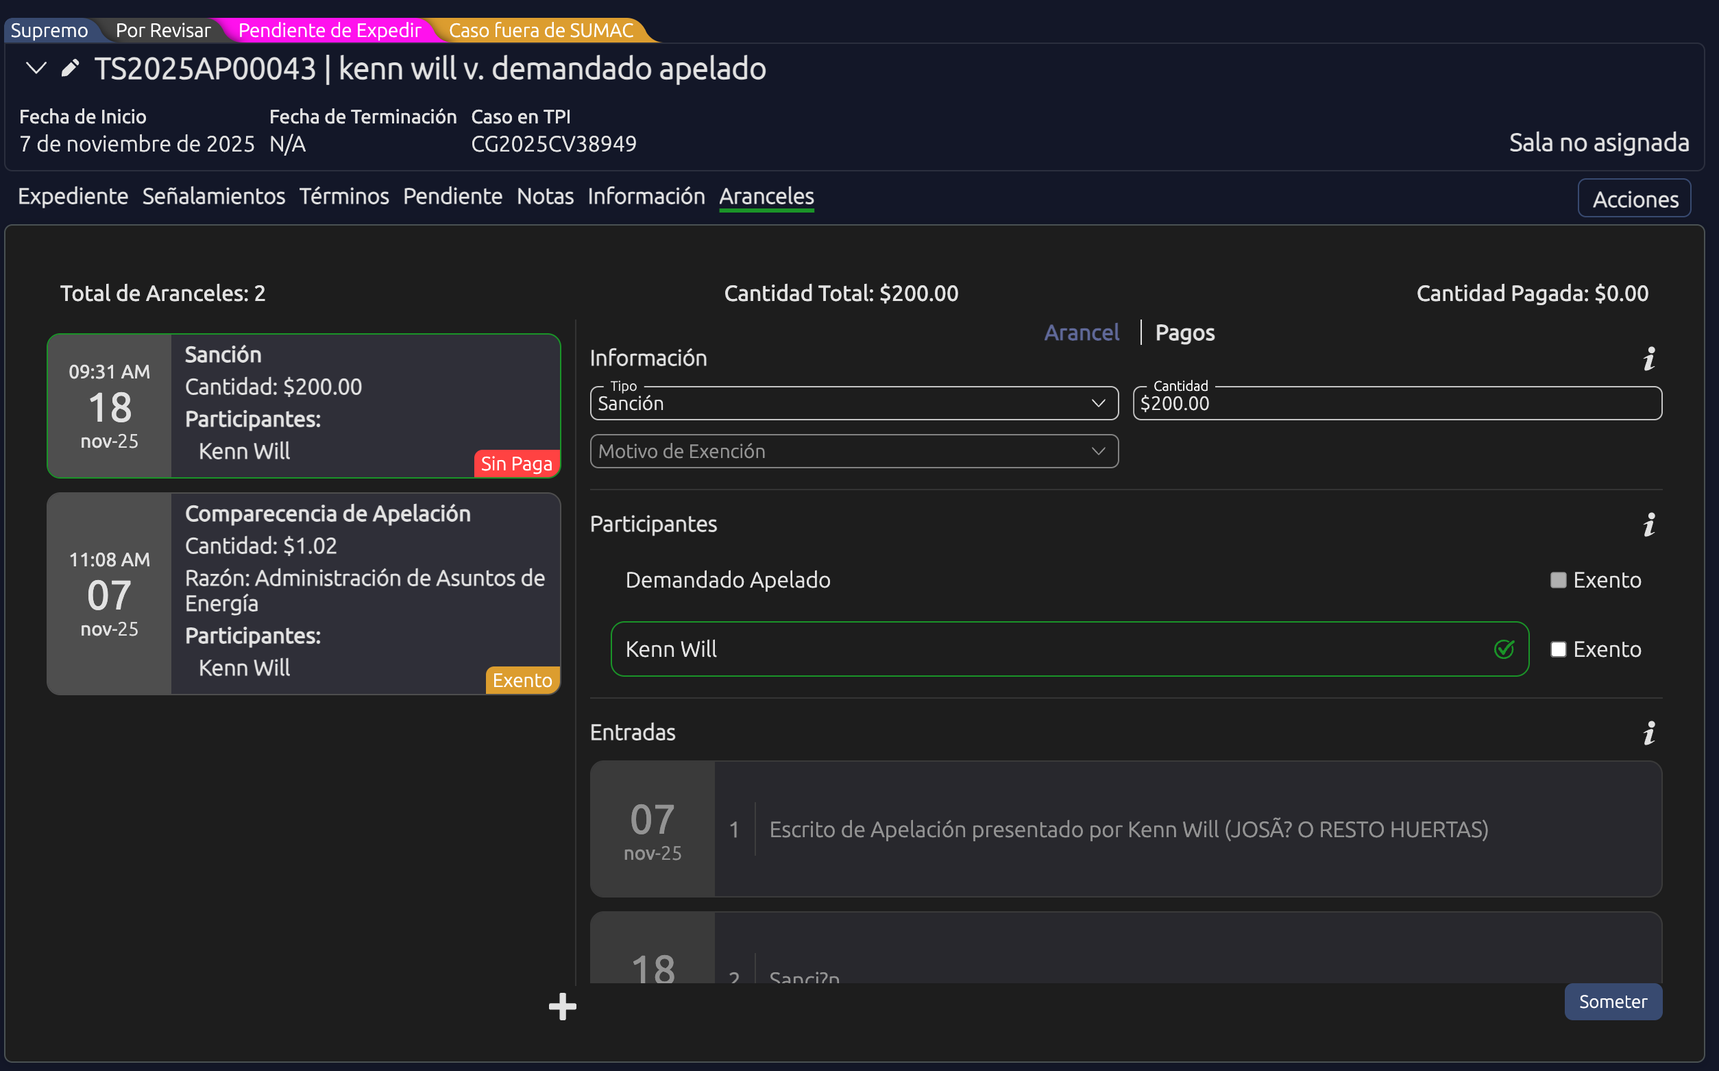Open the Tipo dropdown showing Sanción
The height and width of the screenshot is (1071, 1719).
tap(853, 404)
